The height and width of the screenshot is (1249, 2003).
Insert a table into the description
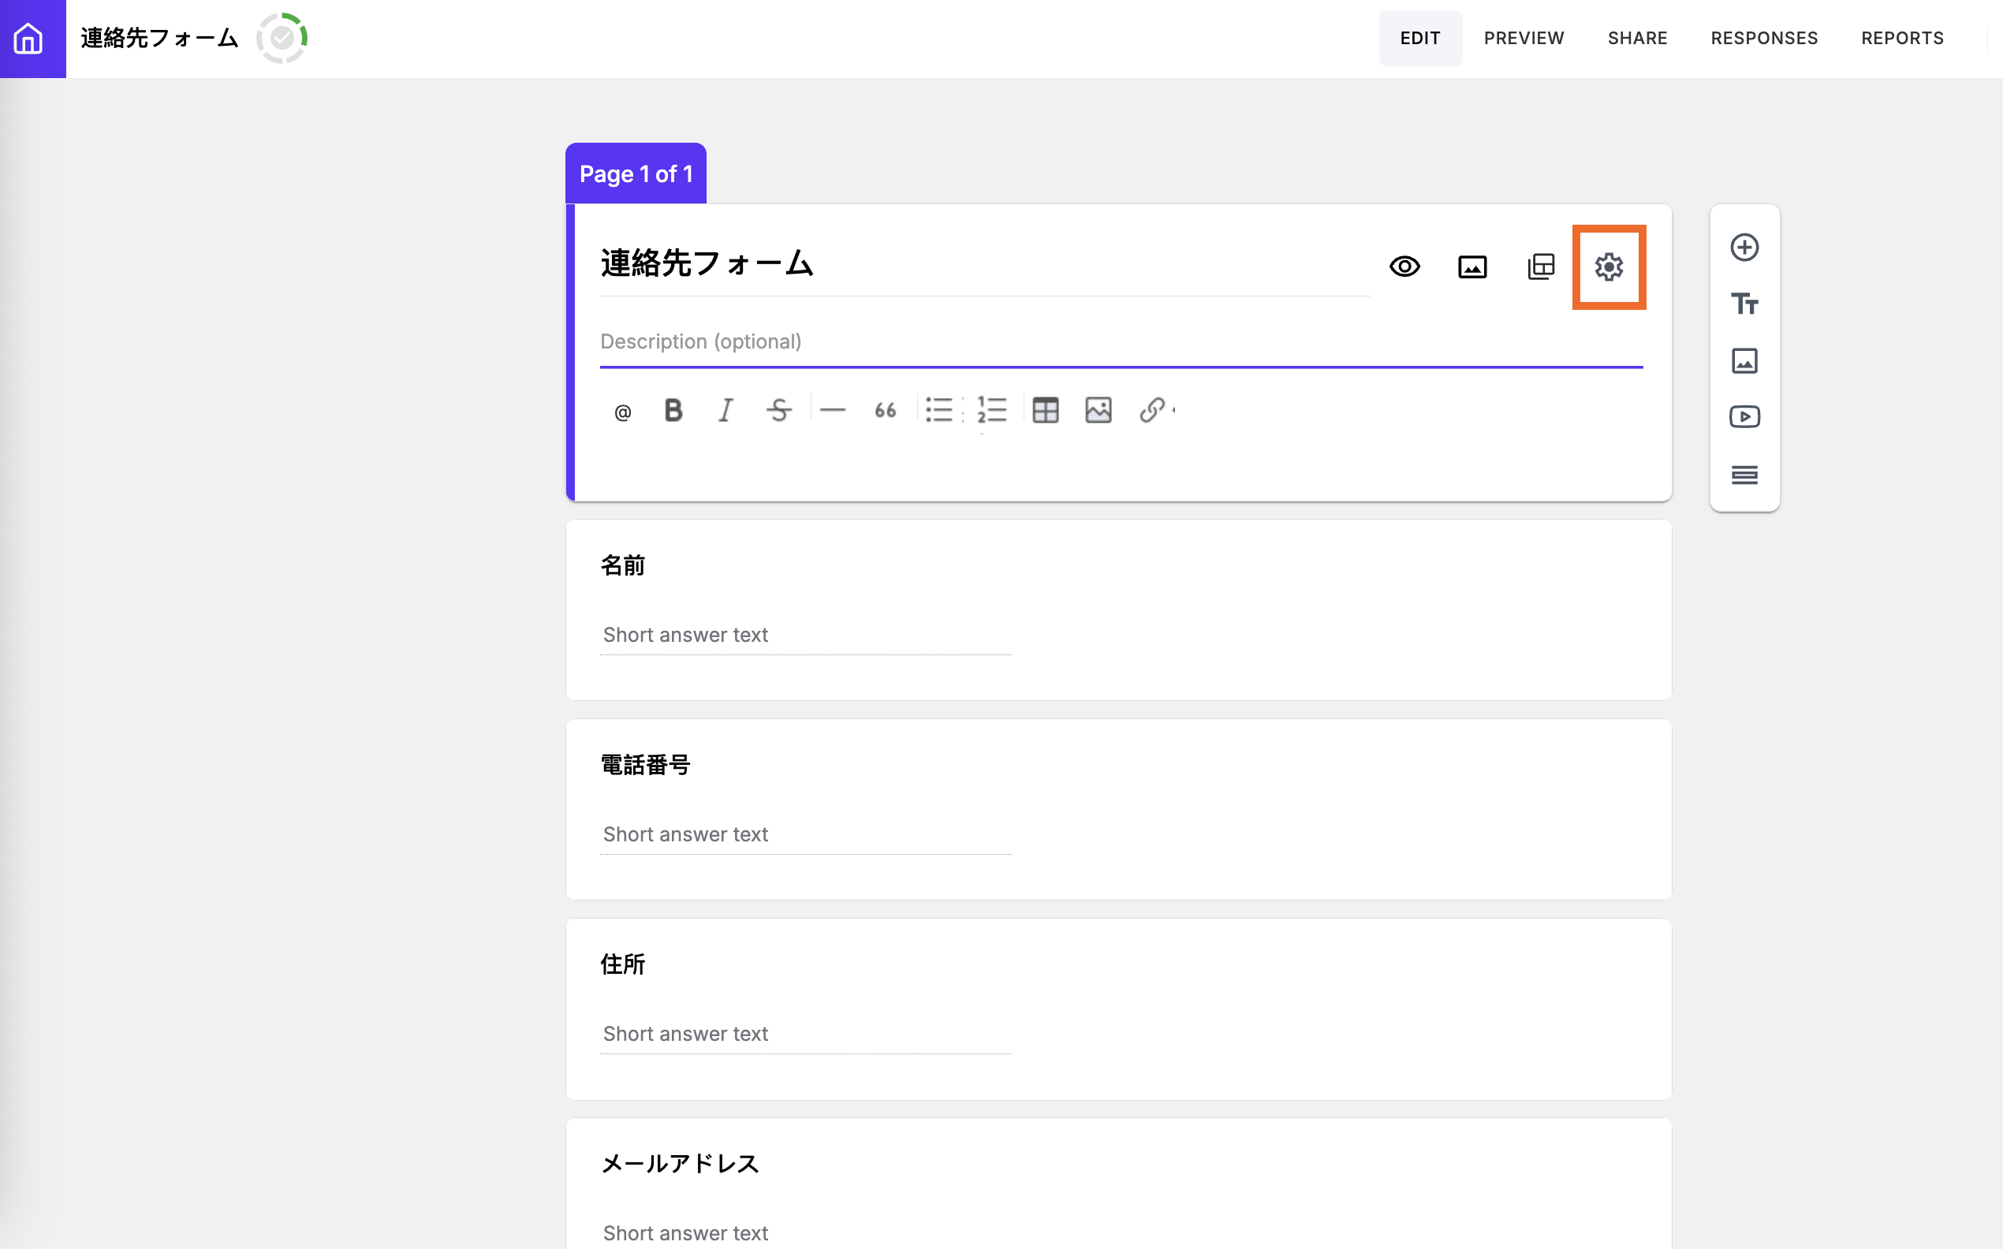coord(1045,410)
